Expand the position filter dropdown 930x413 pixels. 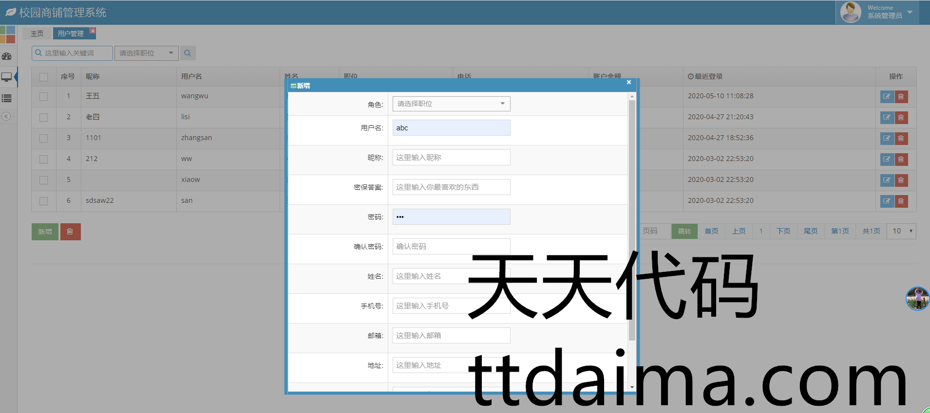[147, 53]
